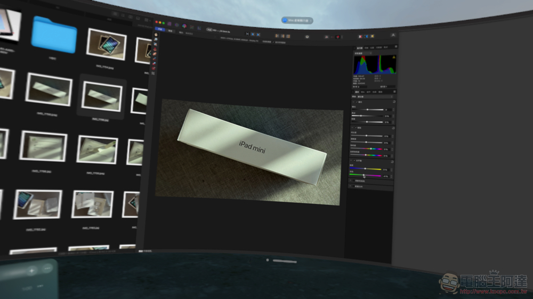Toggle the red clipped highlights indicator
Viewport: 533px width, 299px height.
coord(360,36)
